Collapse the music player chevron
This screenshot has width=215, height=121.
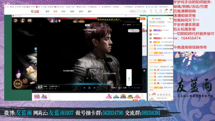coord(40,24)
